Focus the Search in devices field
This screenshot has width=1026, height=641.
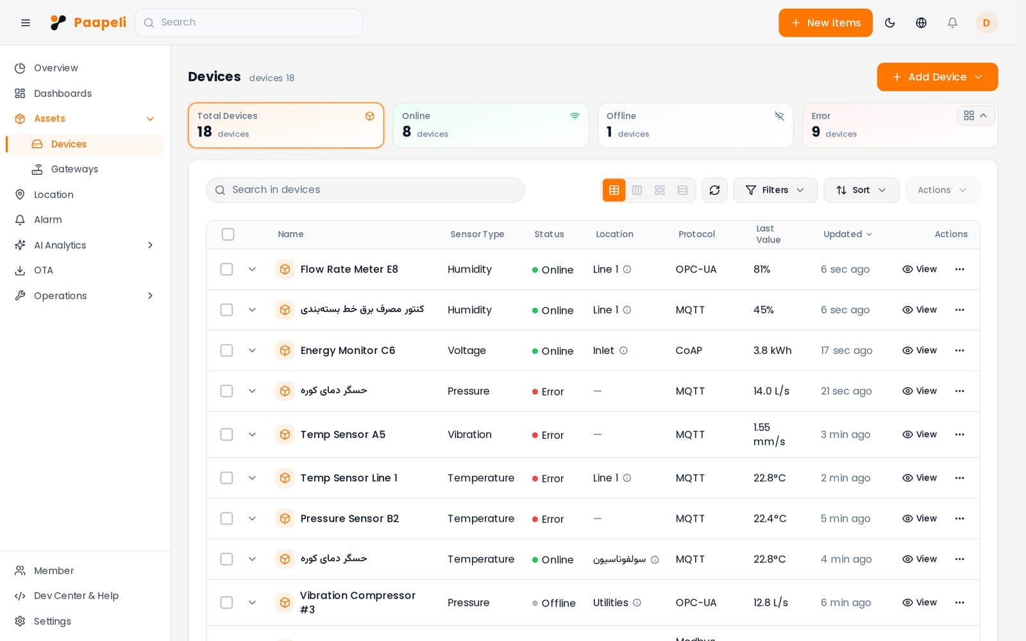tap(365, 190)
